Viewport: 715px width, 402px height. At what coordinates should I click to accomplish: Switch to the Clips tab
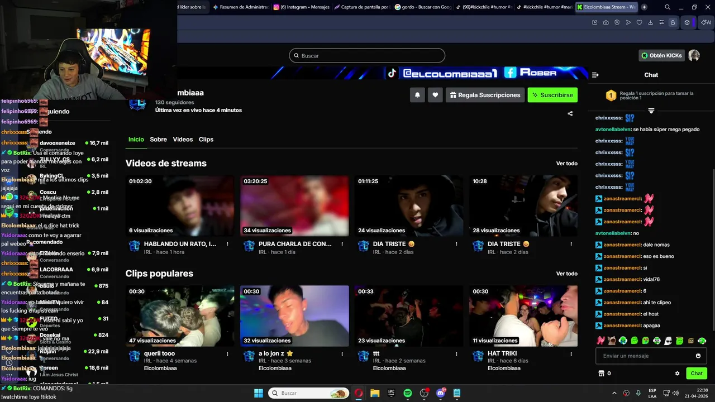click(x=206, y=140)
